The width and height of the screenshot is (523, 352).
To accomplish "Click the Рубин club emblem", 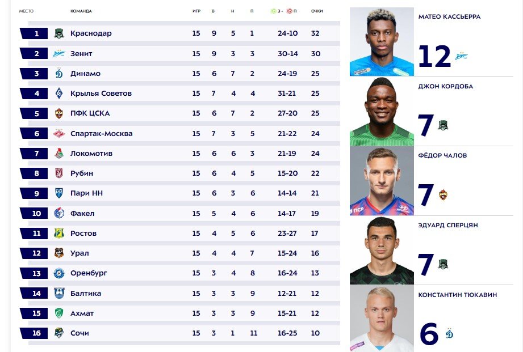I will [x=59, y=173].
